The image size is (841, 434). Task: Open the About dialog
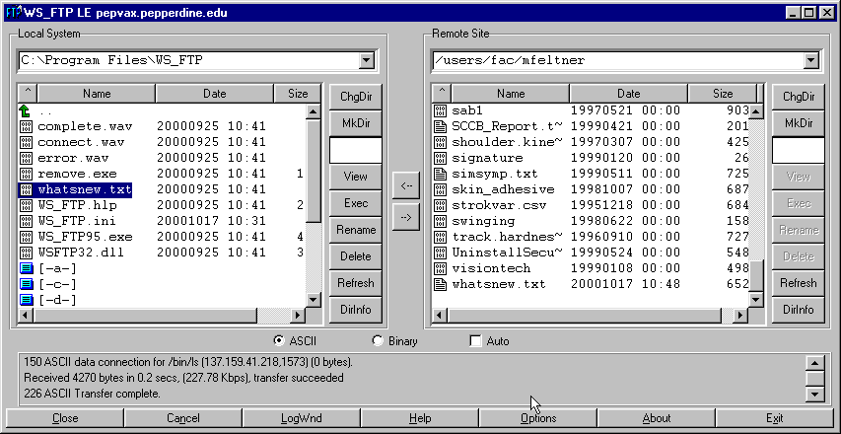pyautogui.click(x=656, y=418)
